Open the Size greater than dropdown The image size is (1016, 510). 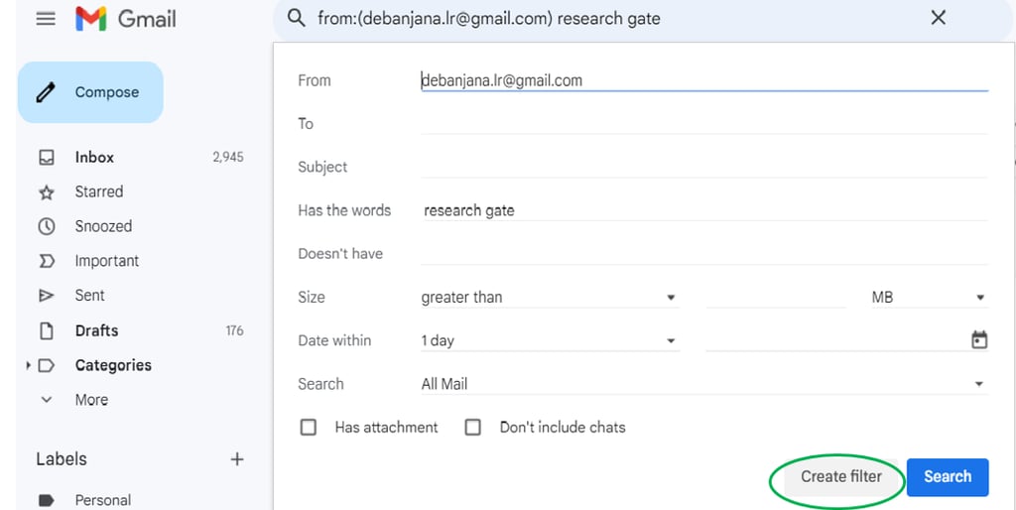coord(550,298)
